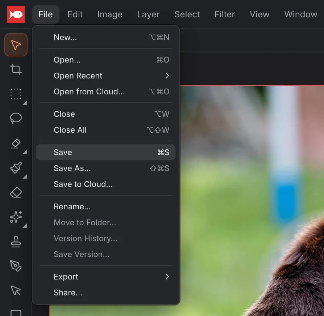Choose Rename...
Viewport: 324px width, 316px height.
(x=106, y=206)
